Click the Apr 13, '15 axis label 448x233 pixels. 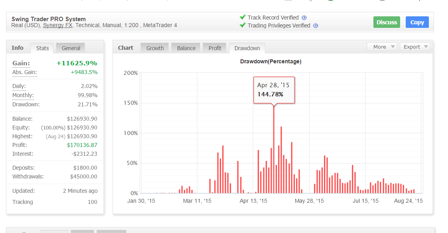click(x=253, y=201)
